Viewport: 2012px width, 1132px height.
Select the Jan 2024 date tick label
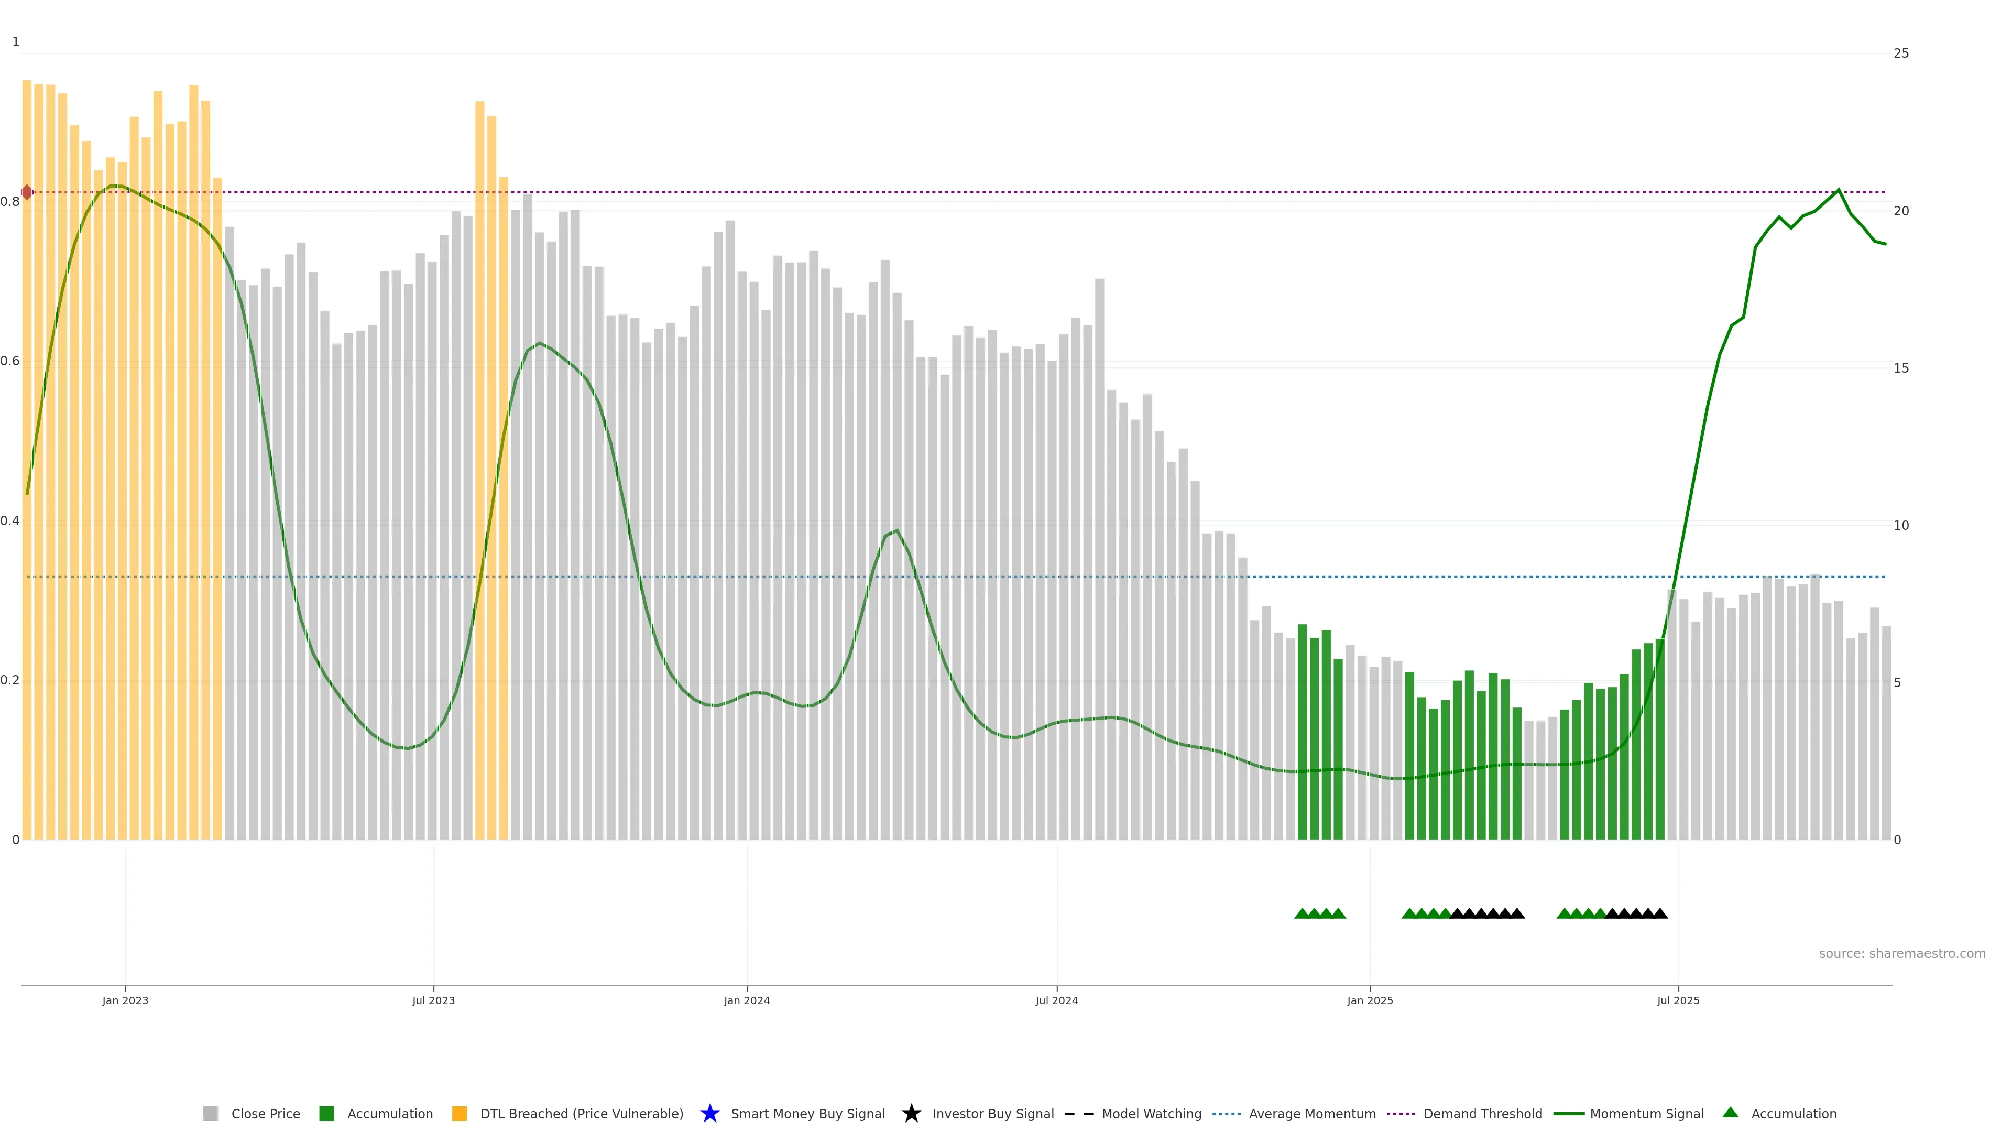[747, 1001]
